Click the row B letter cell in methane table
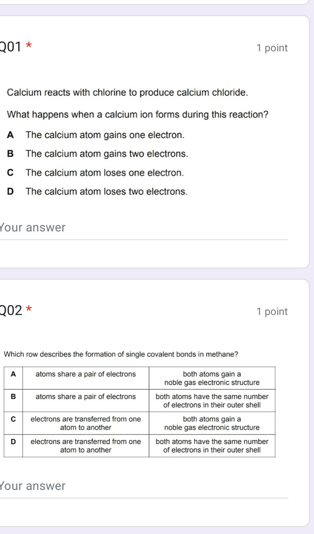Viewport: 314px width, 534px height. pyautogui.click(x=13, y=401)
